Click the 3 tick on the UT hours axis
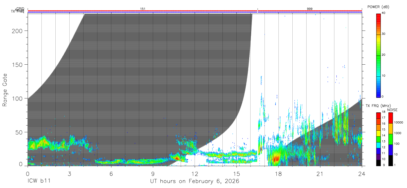This screenshot has width=407, height=188. click(x=69, y=174)
